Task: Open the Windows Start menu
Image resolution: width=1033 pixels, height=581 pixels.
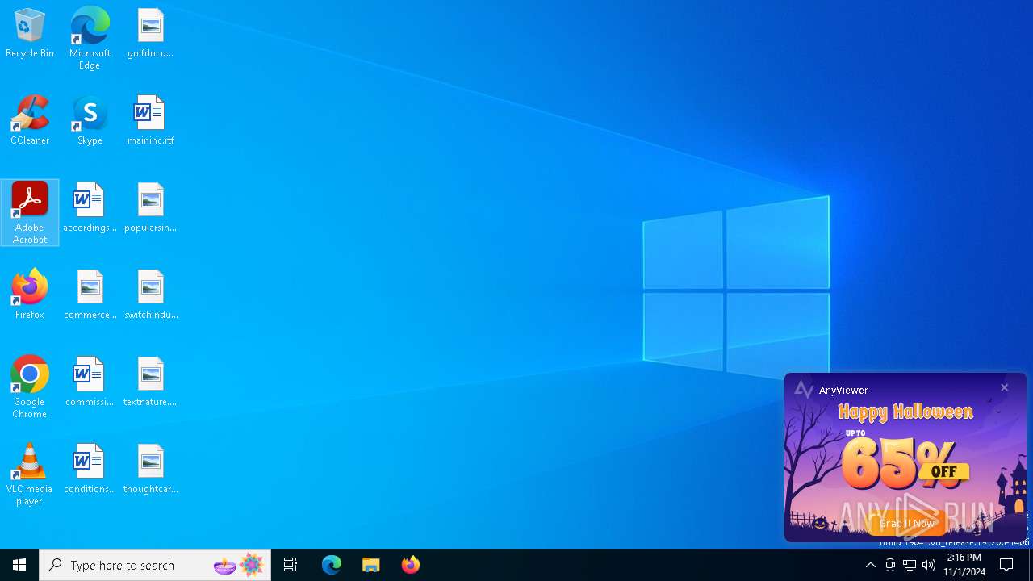Action: point(19,565)
